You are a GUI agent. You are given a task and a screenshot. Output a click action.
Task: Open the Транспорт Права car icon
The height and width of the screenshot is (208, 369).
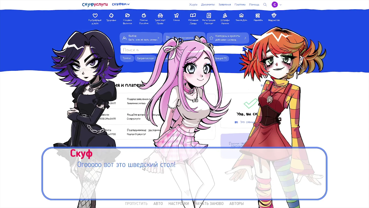pos(160,15)
